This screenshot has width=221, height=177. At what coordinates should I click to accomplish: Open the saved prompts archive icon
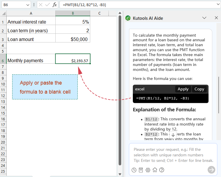[x=141, y=170]
